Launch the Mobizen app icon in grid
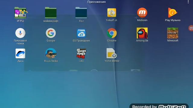 pyautogui.click(x=142, y=13)
